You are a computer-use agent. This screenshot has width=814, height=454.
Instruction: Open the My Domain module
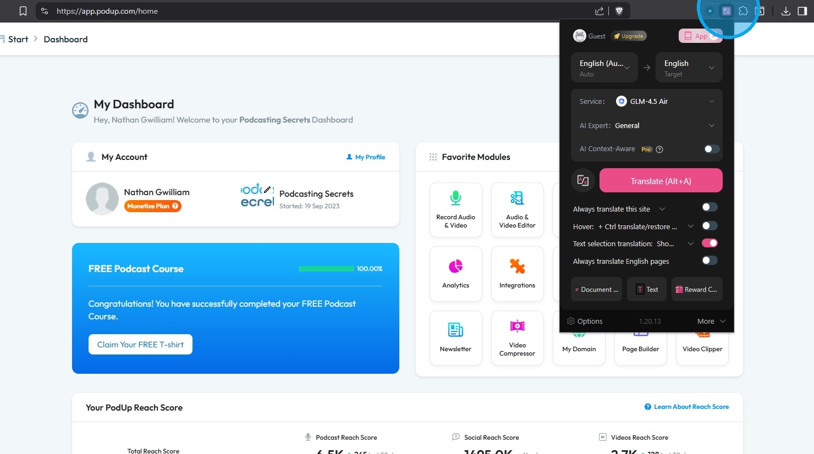tap(579, 348)
